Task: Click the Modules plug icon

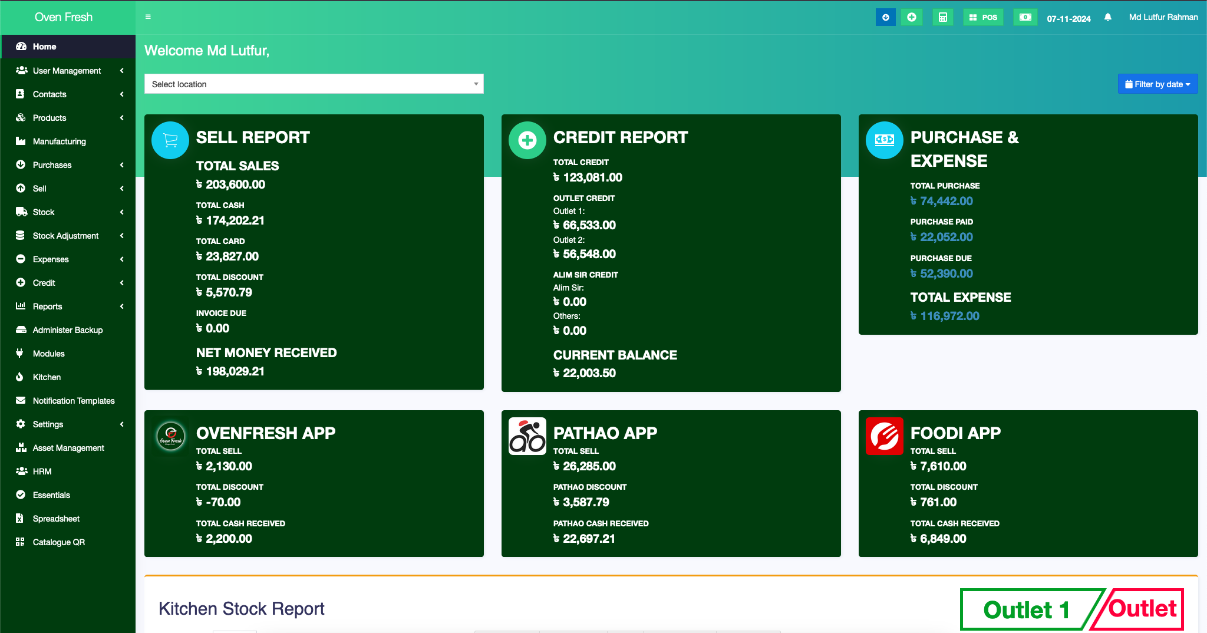Action: 19,354
